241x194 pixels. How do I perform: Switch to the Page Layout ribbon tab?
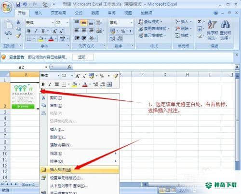58,13
